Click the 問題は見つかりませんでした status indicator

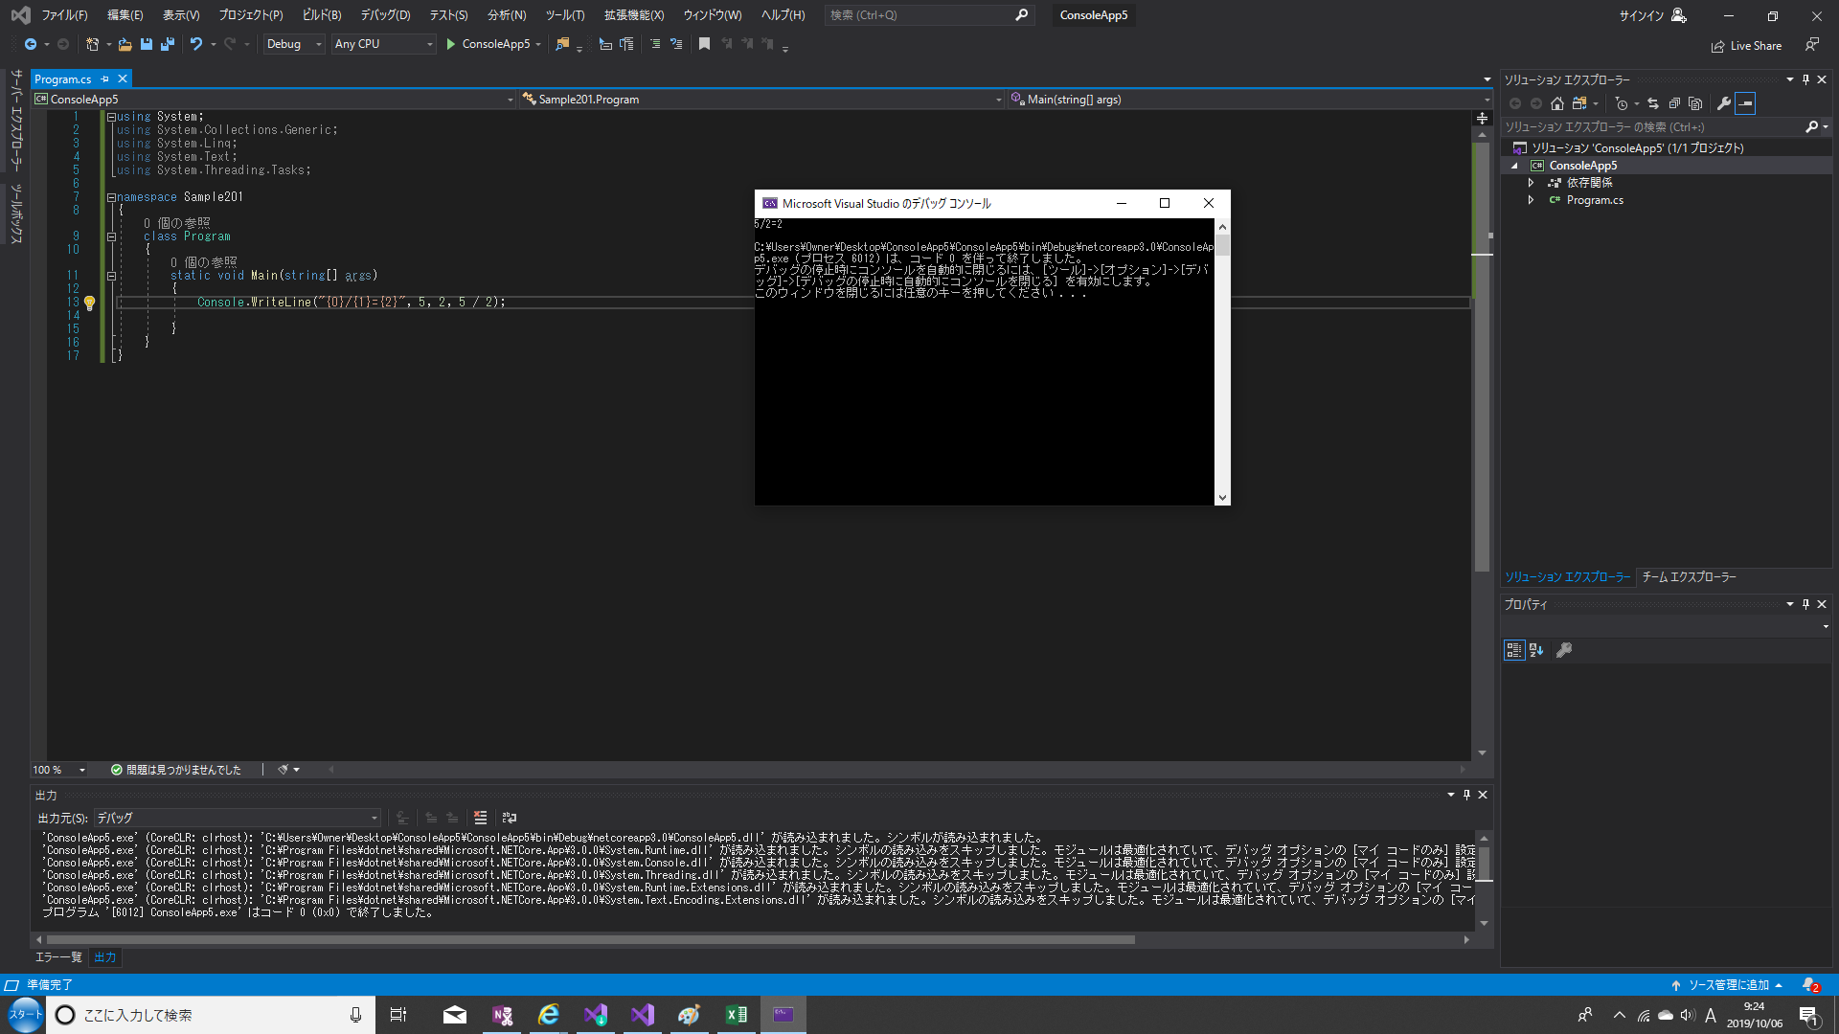tap(176, 770)
